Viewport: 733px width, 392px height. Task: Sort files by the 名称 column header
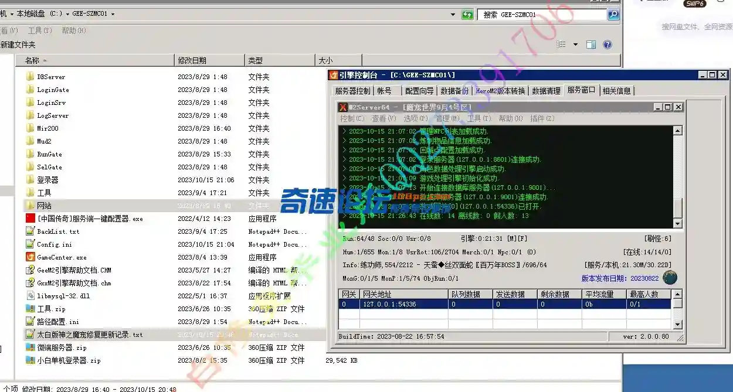click(95, 60)
